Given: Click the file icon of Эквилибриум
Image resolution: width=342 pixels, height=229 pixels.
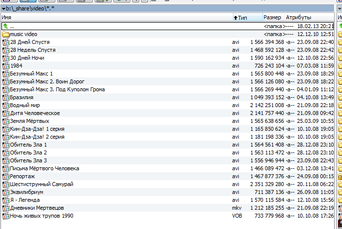Looking at the screenshot, I should tap(6, 192).
